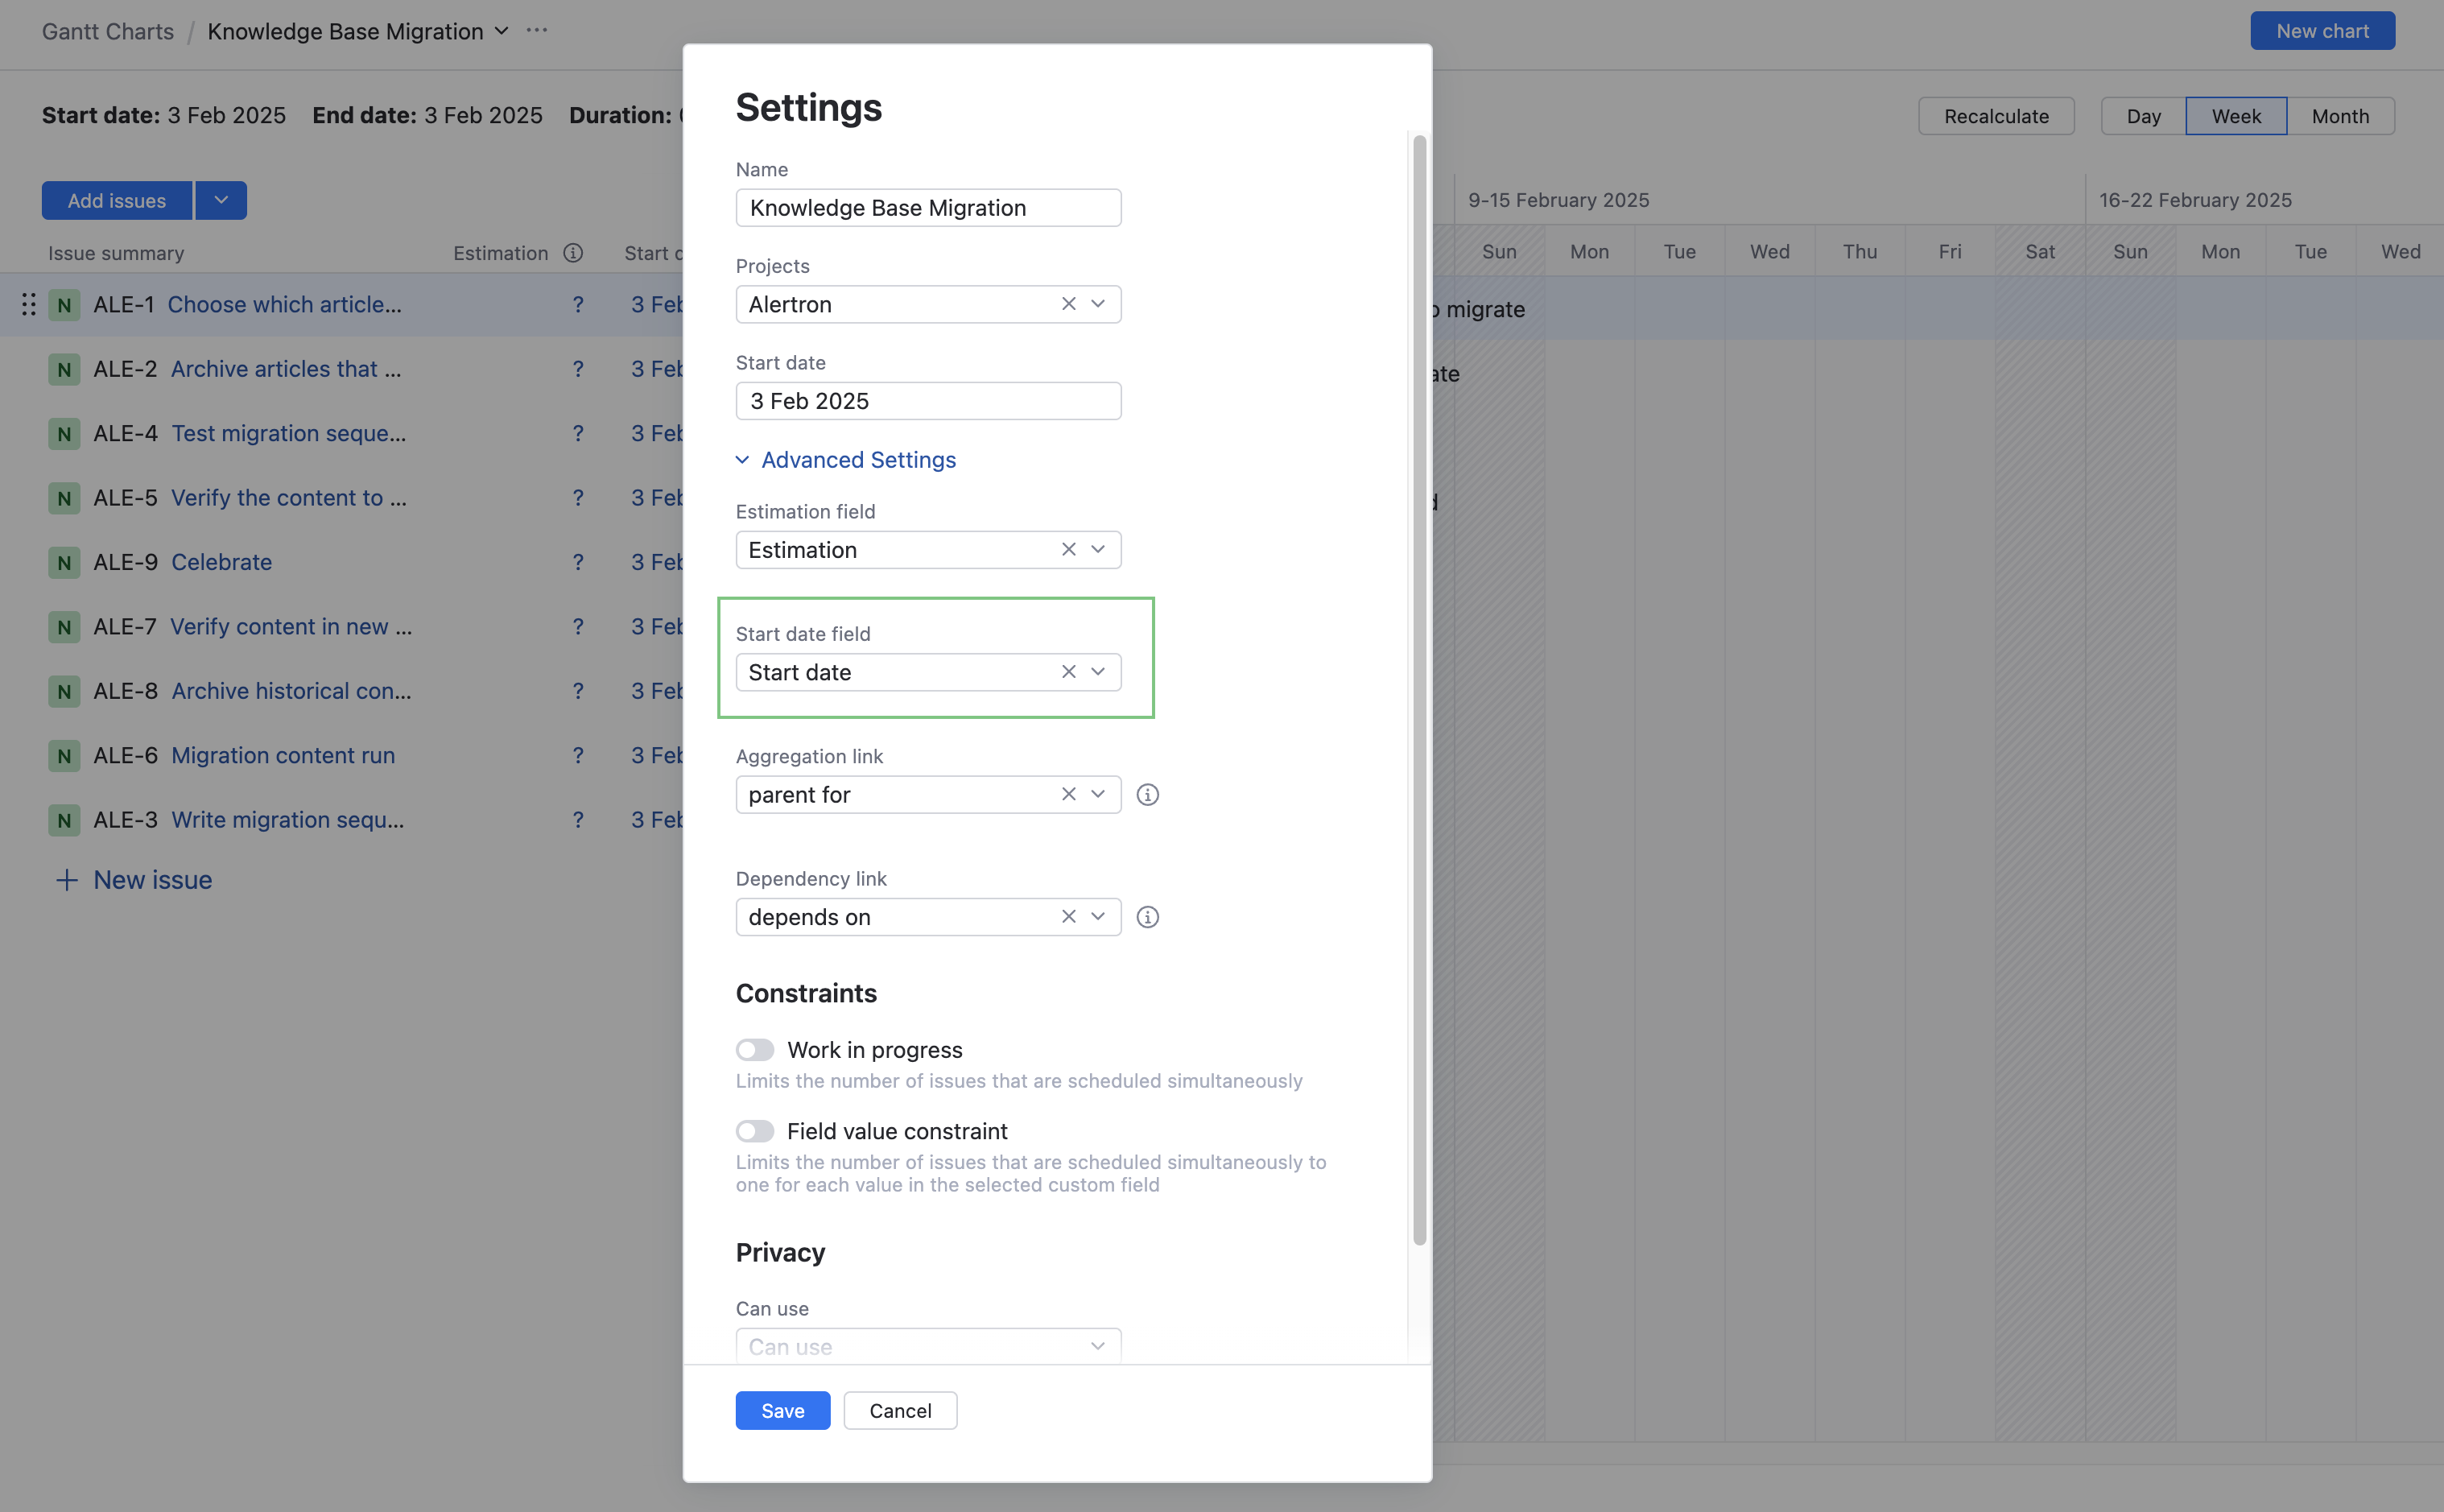Remove the 'depends on' dependency link value
The image size is (2444, 1512).
pos(1068,917)
